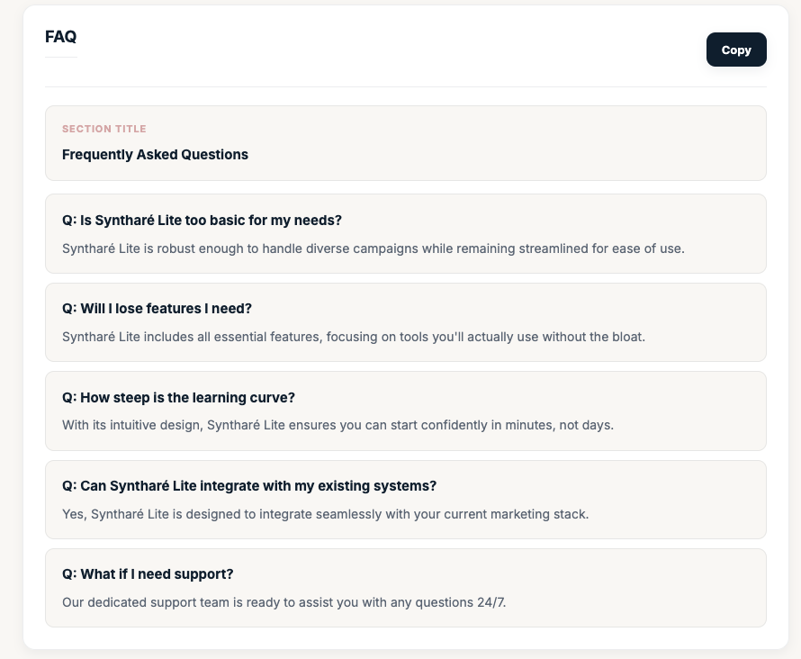The height and width of the screenshot is (659, 801).
Task: Select the answer mentioning essential features without bloat
Action: click(x=354, y=337)
